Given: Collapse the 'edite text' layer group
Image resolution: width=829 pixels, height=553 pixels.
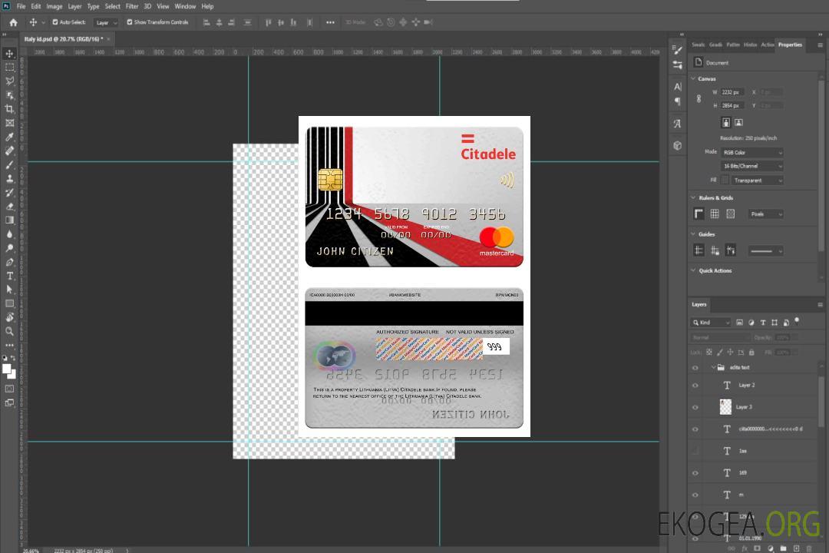Looking at the screenshot, I should [x=713, y=367].
